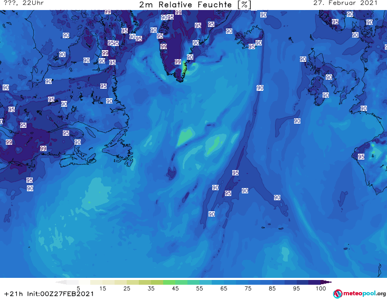Click the '+21h Init:00Z27FEB2021' forecast text
The image size is (387, 299).
click(49, 294)
